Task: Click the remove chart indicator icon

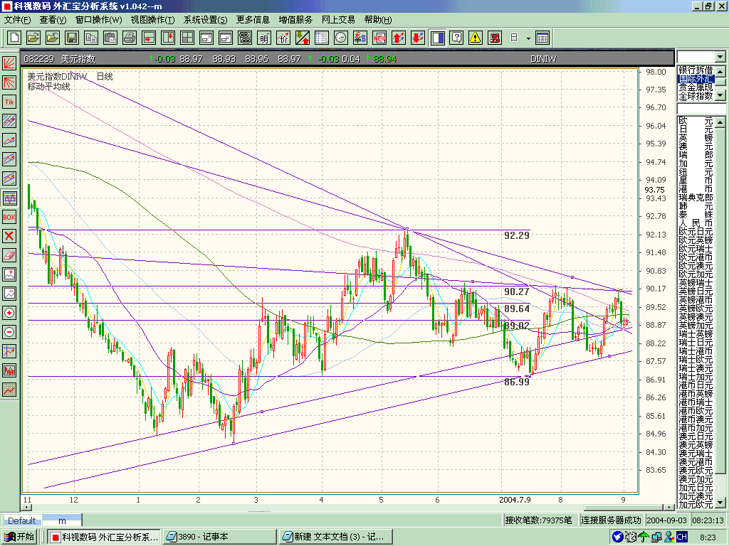Action: coord(9,294)
